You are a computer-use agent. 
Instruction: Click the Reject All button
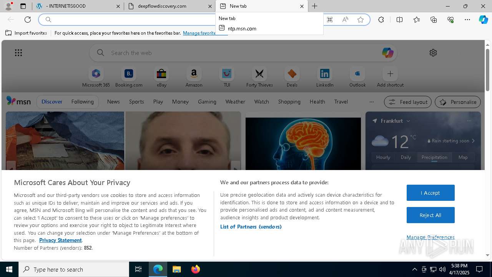point(430,215)
